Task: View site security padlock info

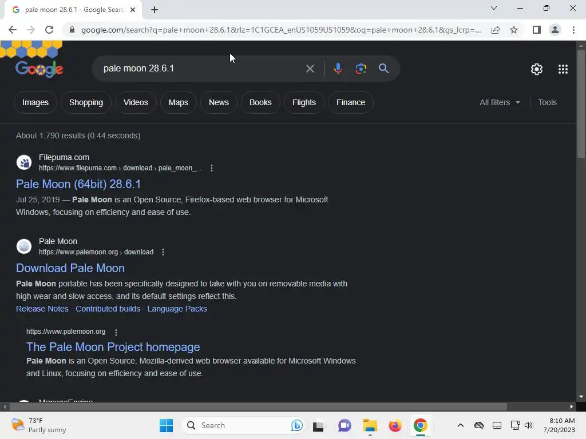Action: point(72,30)
